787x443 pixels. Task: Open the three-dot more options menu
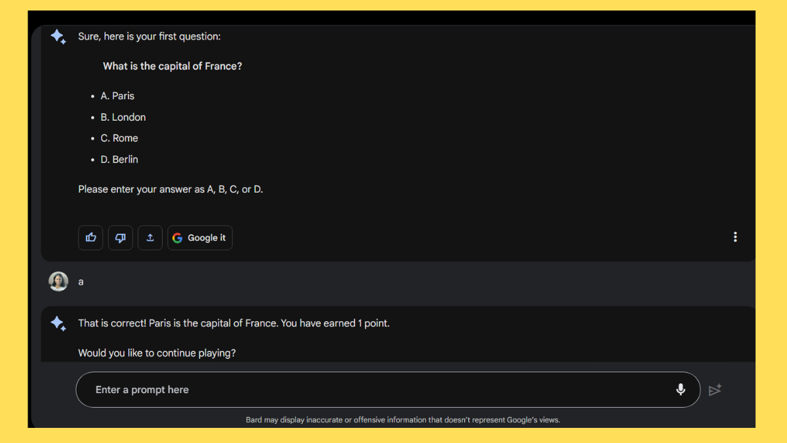[x=735, y=237]
